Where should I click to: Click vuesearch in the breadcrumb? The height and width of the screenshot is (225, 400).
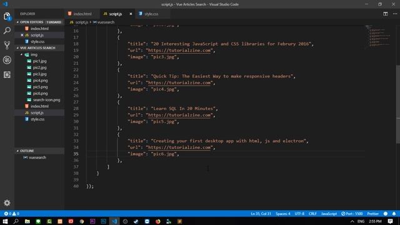[106, 22]
